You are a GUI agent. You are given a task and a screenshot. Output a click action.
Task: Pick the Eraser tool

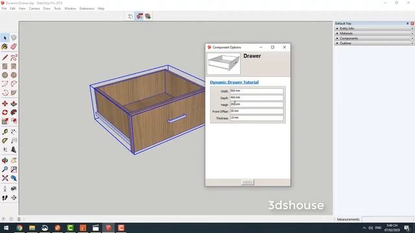pyautogui.click(x=14, y=47)
